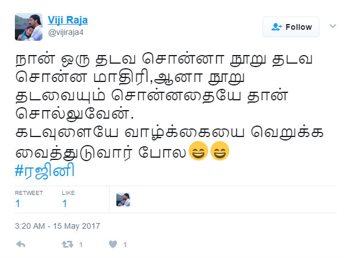Open Viji Raja's profile avatar

[x=29, y=27]
